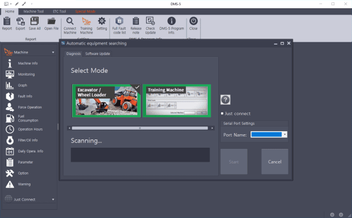This screenshot has height=218, width=352.
Task: Maximize the Automatic equipment searching dialog
Action: click(x=282, y=43)
